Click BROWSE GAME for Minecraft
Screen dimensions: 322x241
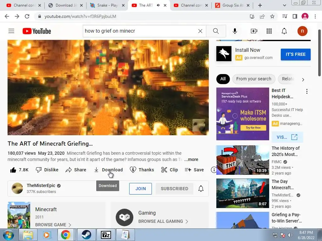[53, 225]
